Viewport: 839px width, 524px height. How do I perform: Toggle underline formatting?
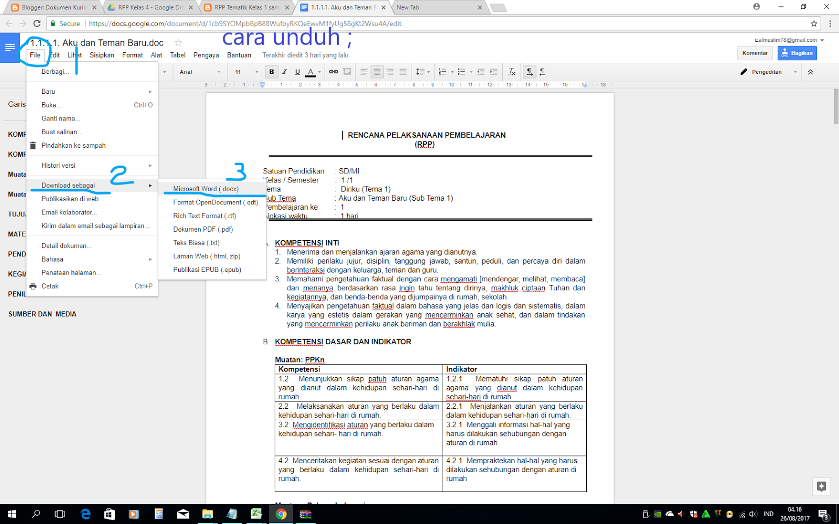click(x=297, y=72)
